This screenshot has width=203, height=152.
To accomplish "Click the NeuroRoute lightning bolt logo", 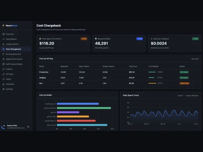I will 3,26.
